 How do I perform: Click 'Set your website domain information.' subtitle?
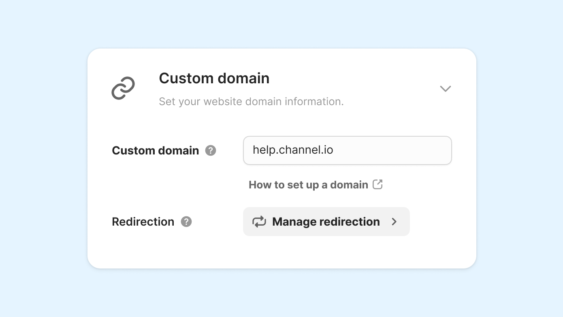click(x=251, y=101)
